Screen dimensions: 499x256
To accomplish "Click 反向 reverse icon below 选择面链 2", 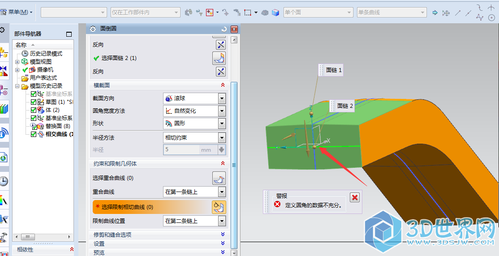I will [220, 72].
